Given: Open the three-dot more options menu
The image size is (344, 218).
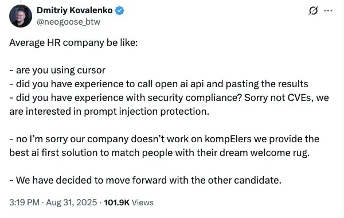Looking at the screenshot, I should point(328,10).
